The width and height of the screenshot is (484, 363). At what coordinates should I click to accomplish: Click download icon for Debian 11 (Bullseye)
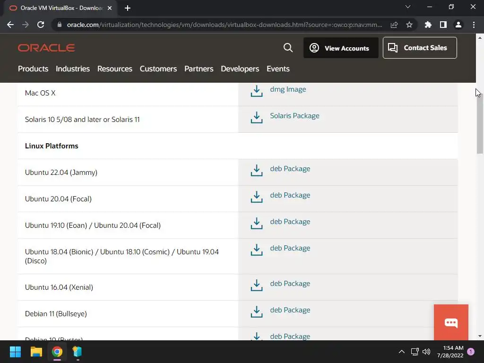tap(257, 312)
